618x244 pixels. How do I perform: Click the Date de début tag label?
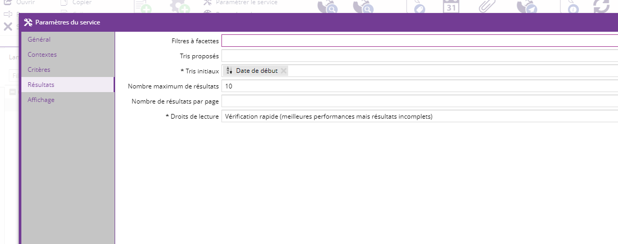point(256,71)
